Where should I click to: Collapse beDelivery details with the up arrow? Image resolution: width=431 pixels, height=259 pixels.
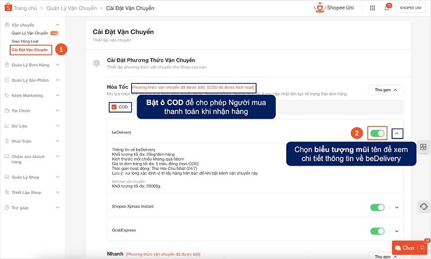click(397, 132)
